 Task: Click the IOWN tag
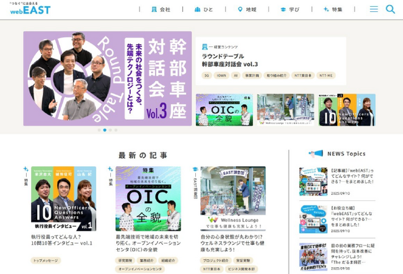click(221, 76)
